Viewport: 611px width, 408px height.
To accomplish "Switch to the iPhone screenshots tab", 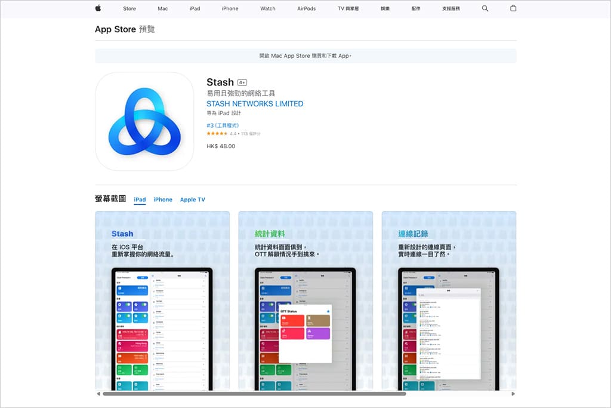I will click(x=163, y=200).
